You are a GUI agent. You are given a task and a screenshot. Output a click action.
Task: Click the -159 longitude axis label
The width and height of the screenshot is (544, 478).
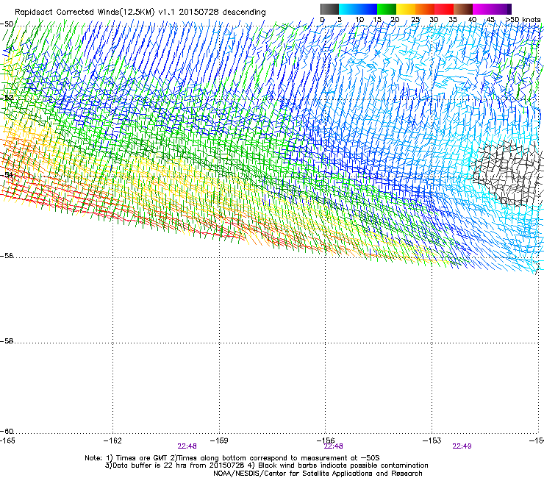click(219, 440)
